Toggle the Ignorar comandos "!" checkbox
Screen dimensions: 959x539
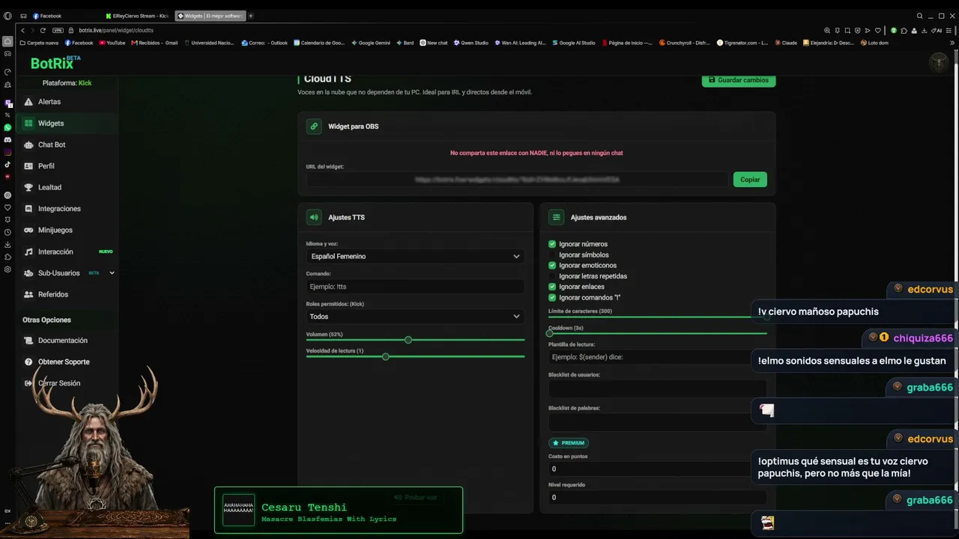(552, 297)
